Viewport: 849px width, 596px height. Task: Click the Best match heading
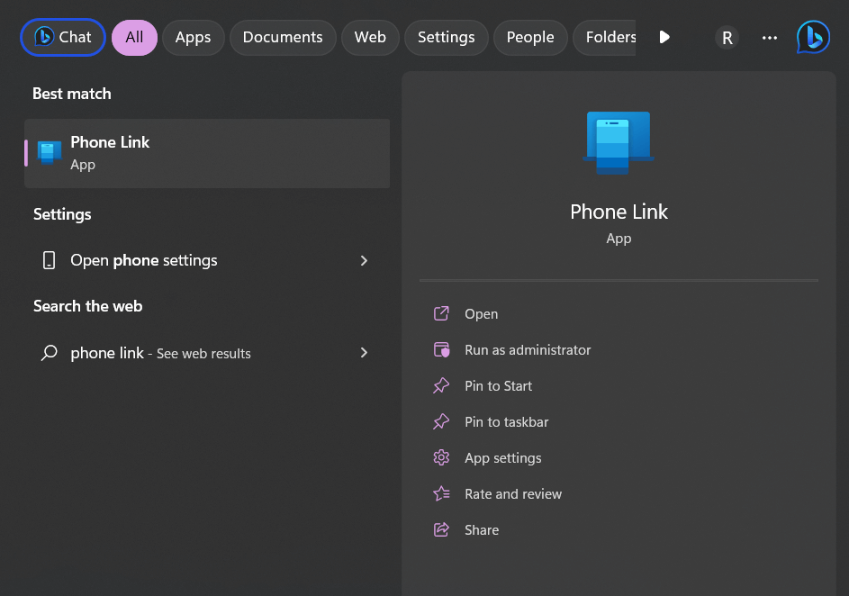tap(72, 94)
